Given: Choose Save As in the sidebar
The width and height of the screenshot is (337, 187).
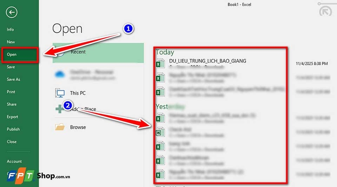Looking at the screenshot, I should (13, 79).
